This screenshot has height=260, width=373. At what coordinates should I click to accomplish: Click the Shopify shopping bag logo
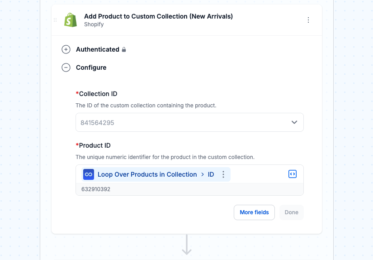point(71,20)
